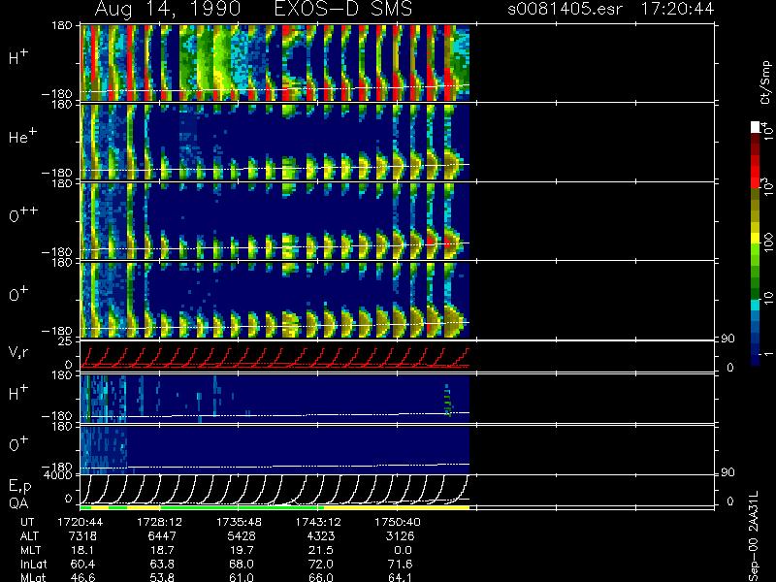The image size is (776, 582).
Task: Click the 'QA' row label
Action: (x=17, y=503)
